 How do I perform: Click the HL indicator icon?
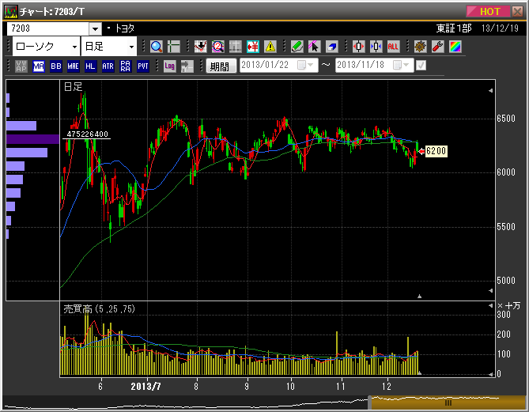pyautogui.click(x=90, y=66)
